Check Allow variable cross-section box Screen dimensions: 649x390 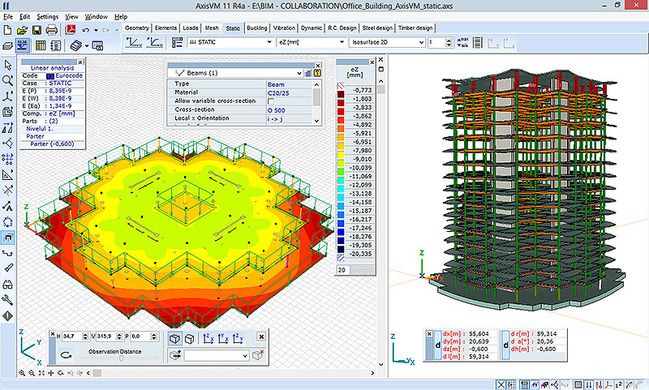(271, 101)
